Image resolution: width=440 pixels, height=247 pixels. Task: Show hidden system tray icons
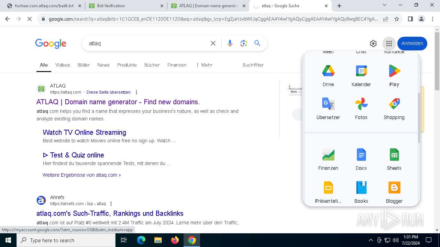point(371,240)
